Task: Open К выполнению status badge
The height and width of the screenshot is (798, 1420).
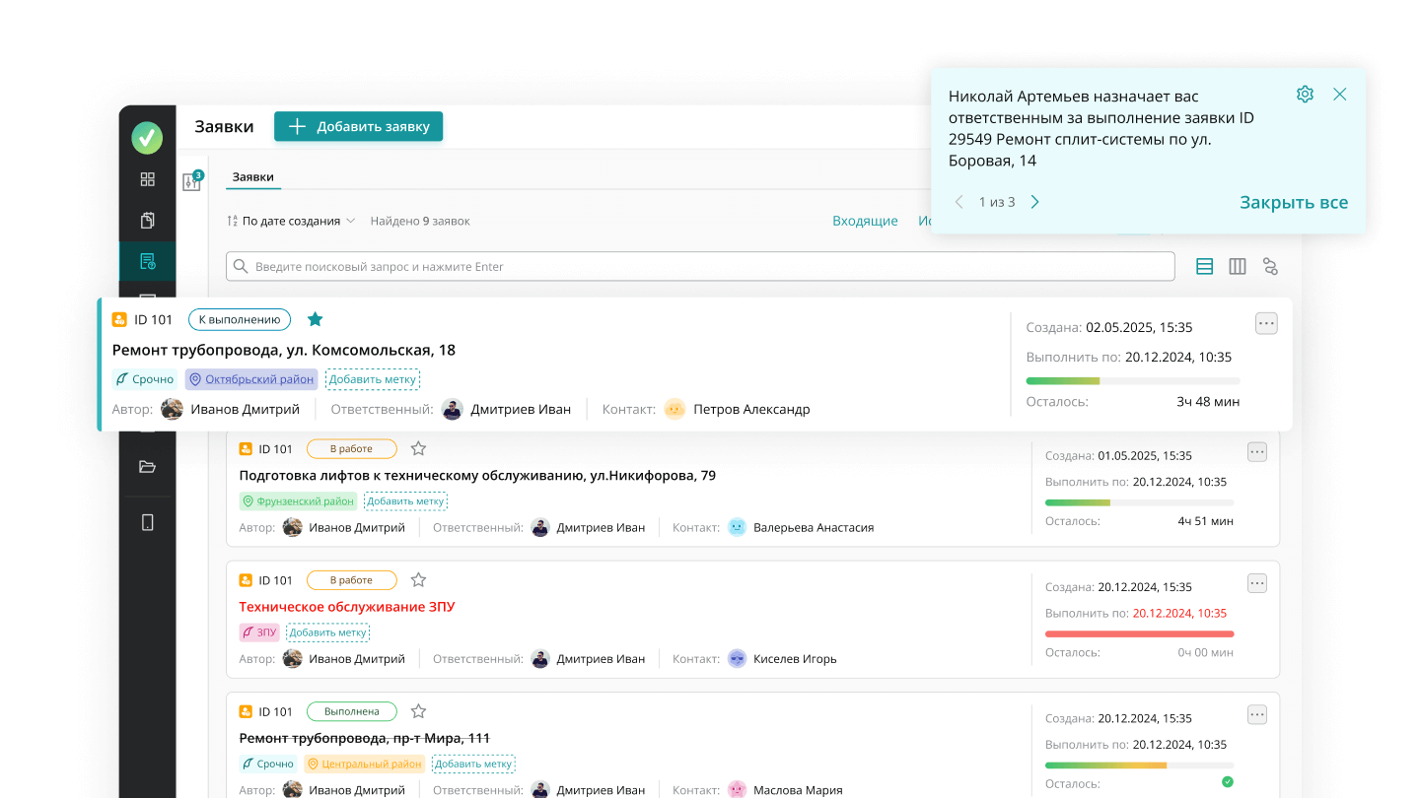Action: (x=240, y=319)
